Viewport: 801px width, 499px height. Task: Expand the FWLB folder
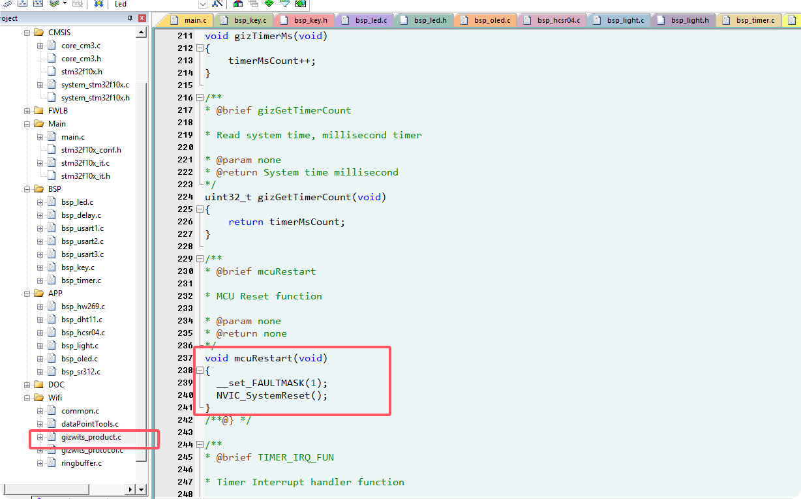pos(27,111)
